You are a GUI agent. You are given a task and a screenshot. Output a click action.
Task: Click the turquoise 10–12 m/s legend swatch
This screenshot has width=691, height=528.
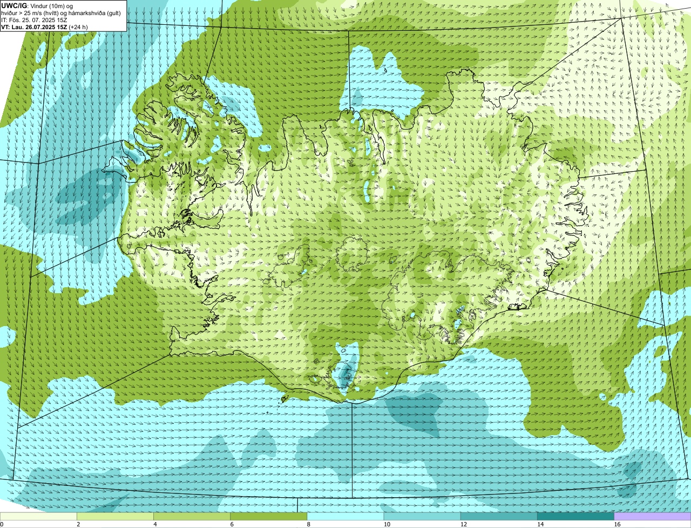coord(422,517)
